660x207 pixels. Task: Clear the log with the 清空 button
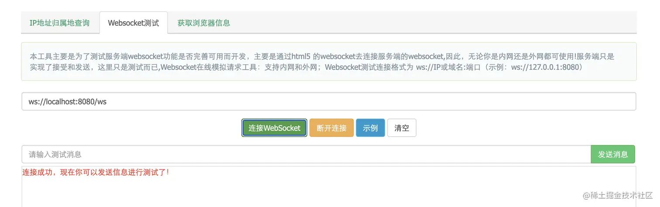402,128
